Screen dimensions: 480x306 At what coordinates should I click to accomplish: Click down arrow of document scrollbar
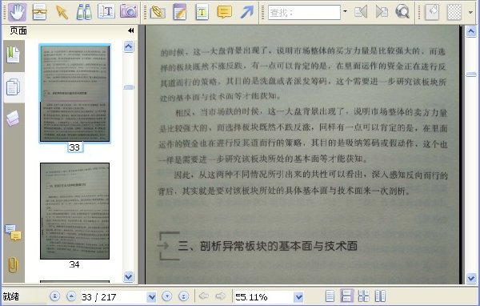click(x=471, y=279)
